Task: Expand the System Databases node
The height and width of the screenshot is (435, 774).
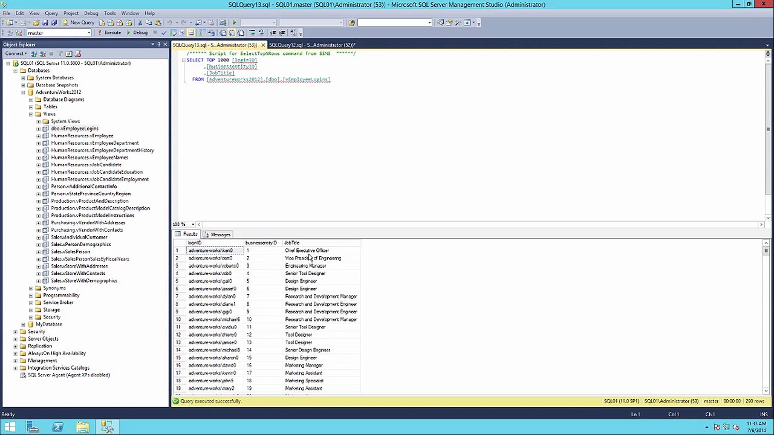Action: click(x=23, y=78)
